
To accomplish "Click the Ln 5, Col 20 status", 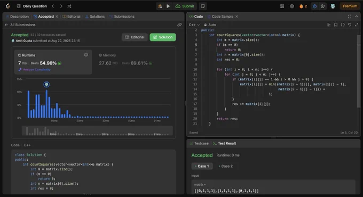I will pos(349,133).
